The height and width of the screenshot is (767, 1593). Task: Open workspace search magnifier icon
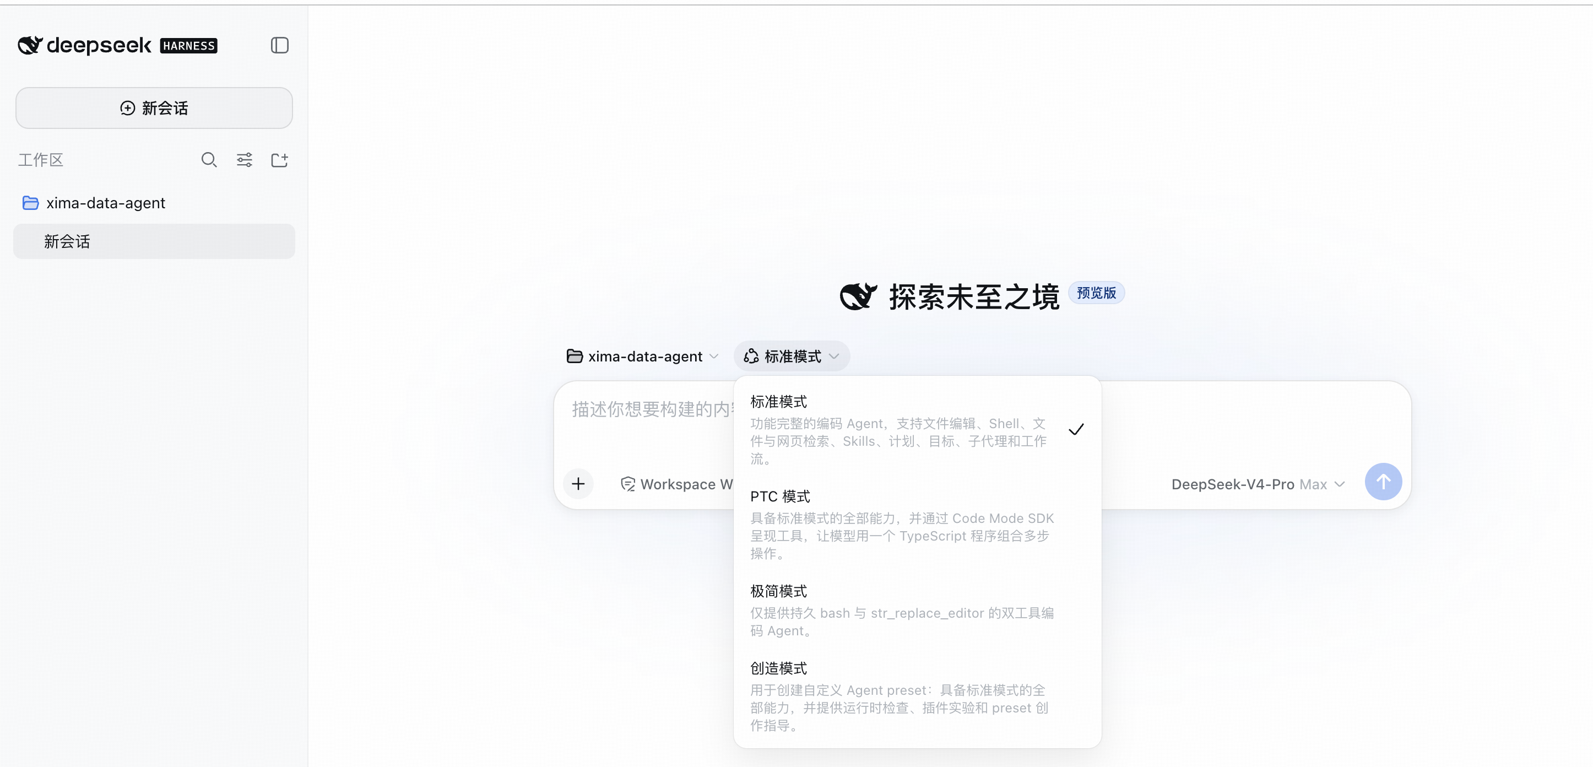coord(209,160)
